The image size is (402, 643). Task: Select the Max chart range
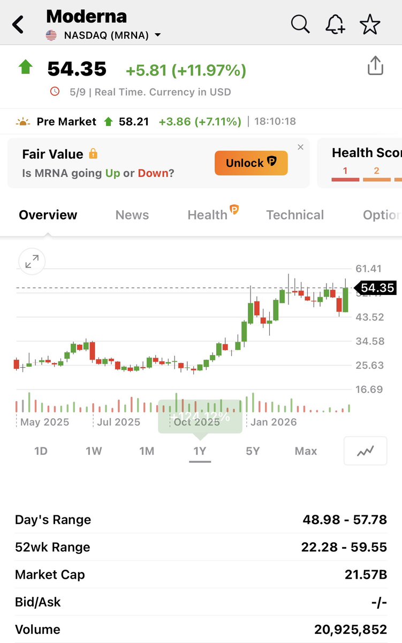[306, 451]
